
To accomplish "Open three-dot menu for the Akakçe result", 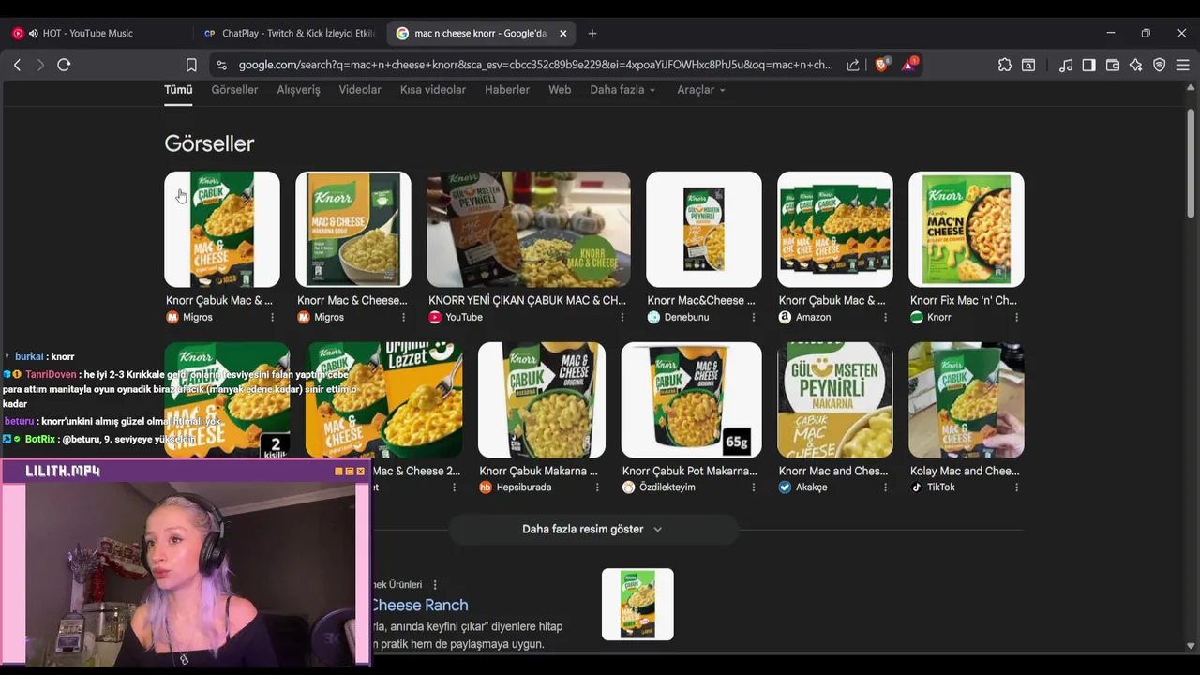I will point(884,487).
